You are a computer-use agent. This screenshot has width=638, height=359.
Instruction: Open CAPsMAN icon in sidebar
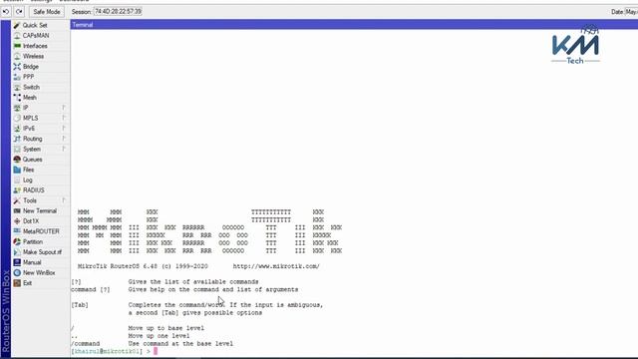pos(17,36)
